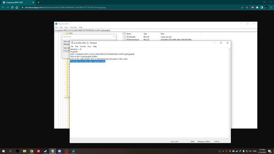Click the Chrome forward navigation arrow

(x=8, y=8)
